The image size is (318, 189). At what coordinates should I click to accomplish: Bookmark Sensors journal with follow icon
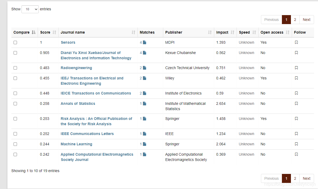[x=296, y=42]
